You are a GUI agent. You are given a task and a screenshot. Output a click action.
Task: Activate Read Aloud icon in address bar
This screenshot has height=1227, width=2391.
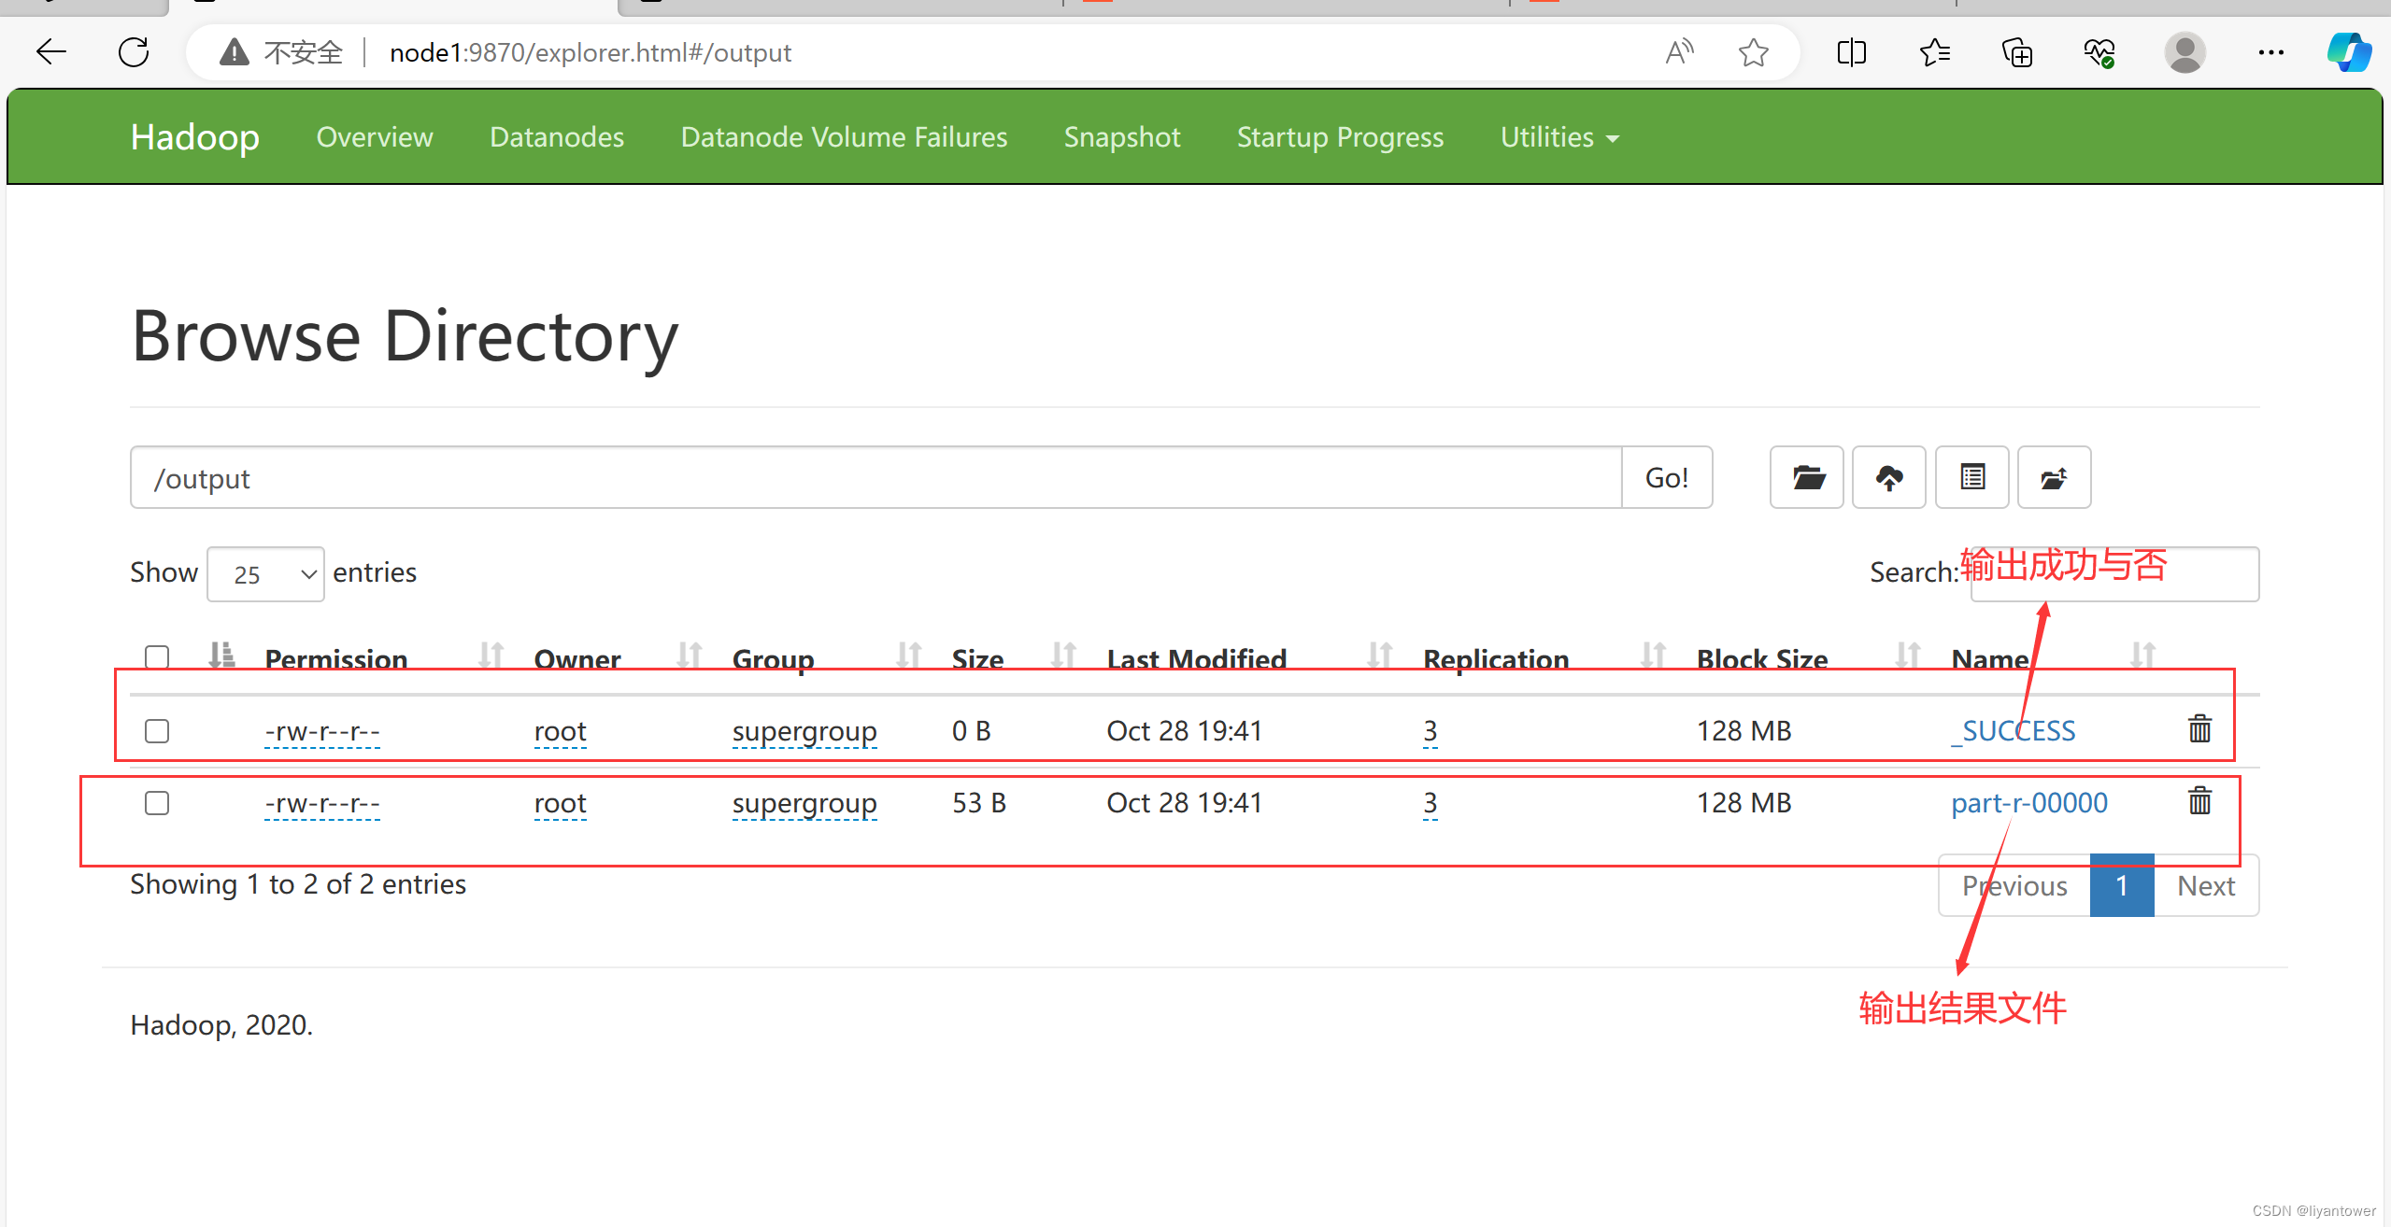point(1679,52)
